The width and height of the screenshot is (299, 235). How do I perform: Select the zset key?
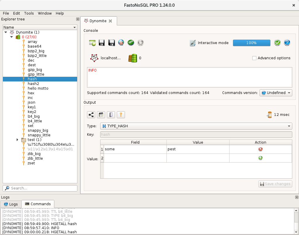(31, 163)
